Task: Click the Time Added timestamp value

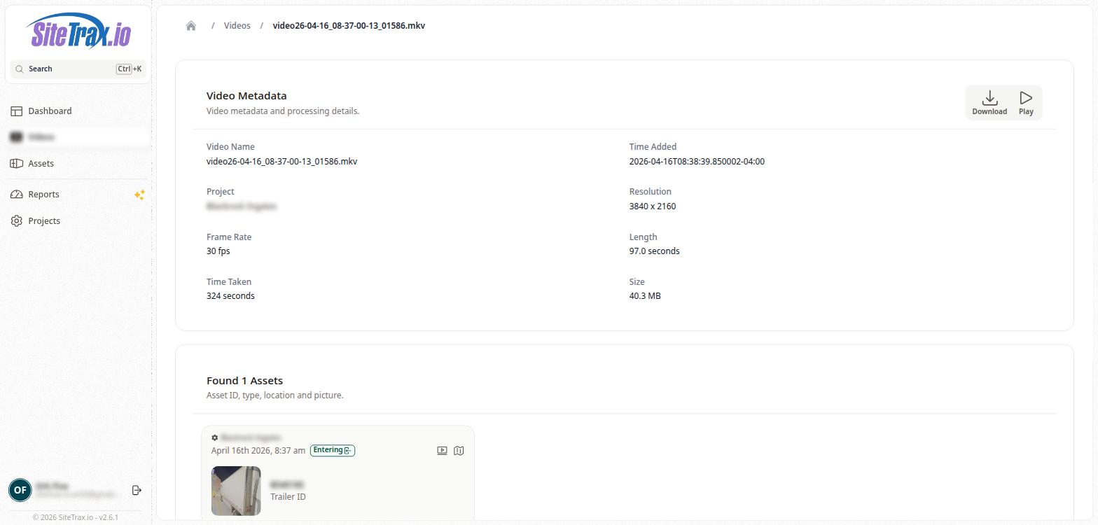Action: [697, 162]
